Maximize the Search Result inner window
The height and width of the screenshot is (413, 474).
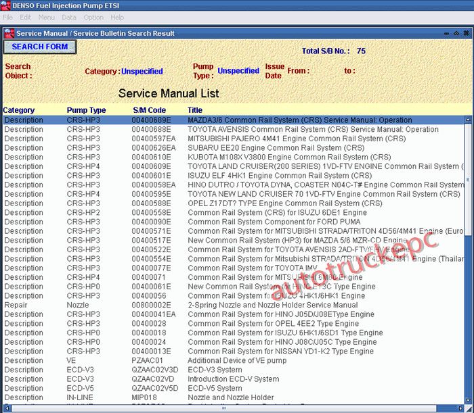456,33
